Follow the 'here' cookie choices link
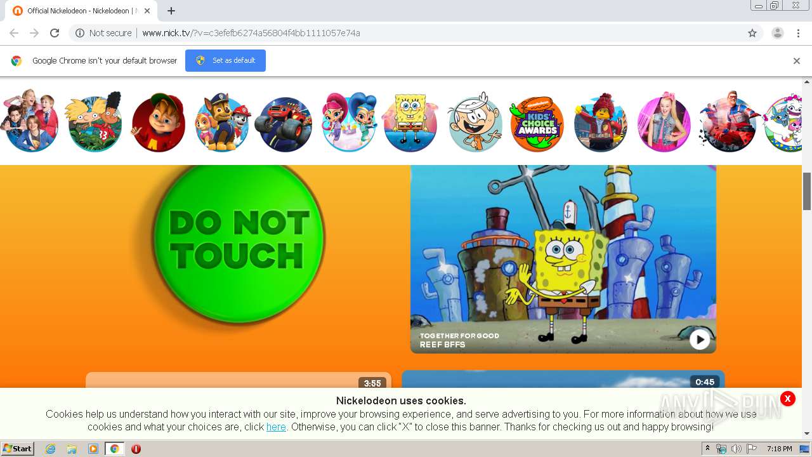This screenshot has width=812, height=457. [276, 427]
